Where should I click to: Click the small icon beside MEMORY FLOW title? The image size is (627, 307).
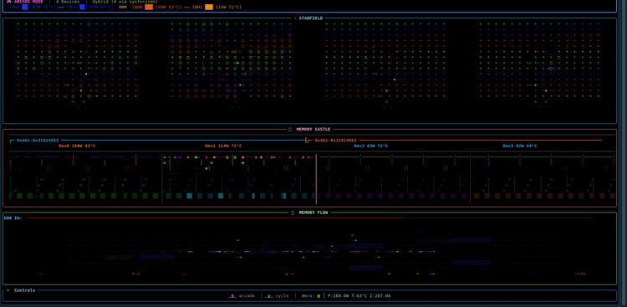pos(293,212)
